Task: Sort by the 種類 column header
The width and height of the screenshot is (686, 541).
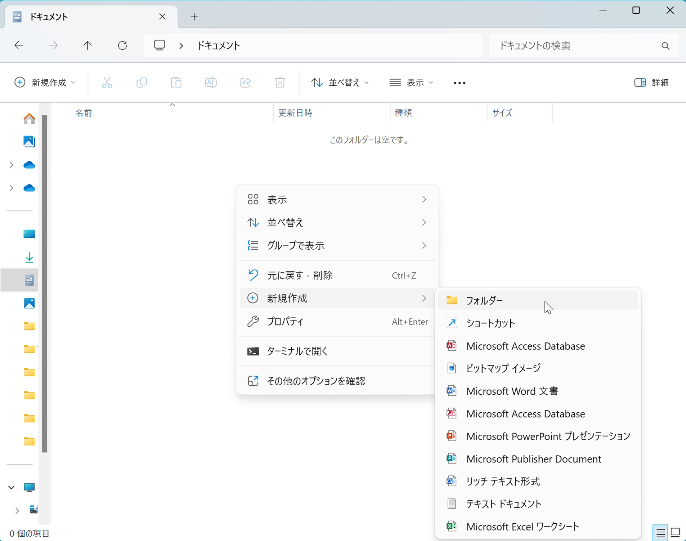Action: (439, 113)
